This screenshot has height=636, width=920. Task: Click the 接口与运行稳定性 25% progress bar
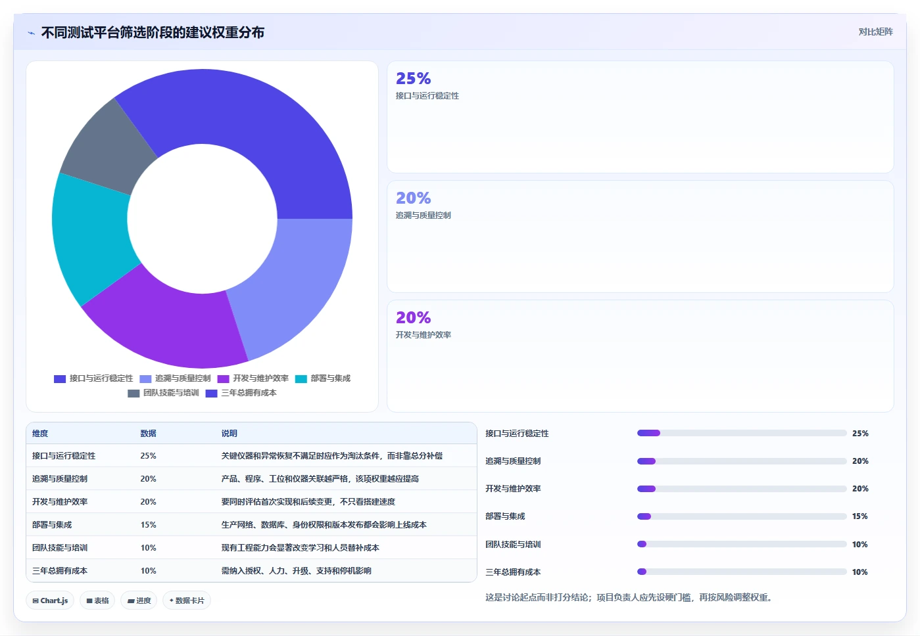tap(742, 433)
